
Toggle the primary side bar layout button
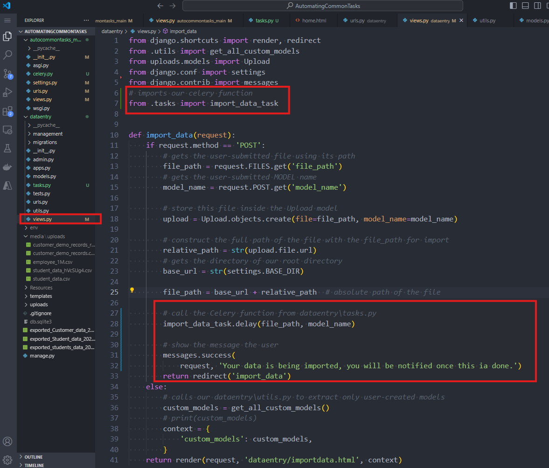[x=513, y=6]
